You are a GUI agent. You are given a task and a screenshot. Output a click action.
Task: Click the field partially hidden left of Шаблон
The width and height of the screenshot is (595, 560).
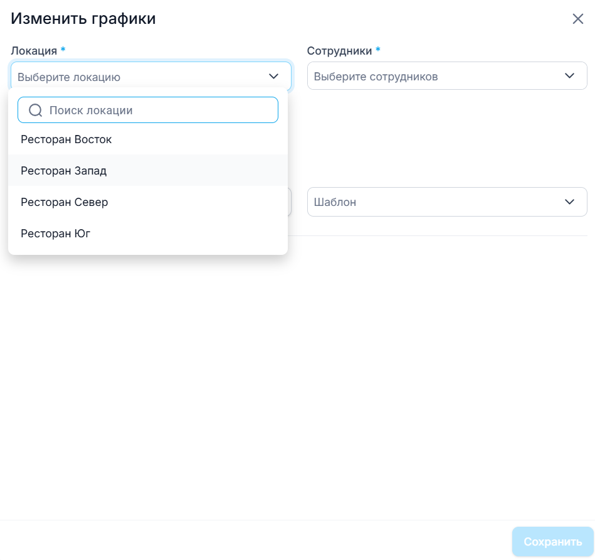(290, 202)
